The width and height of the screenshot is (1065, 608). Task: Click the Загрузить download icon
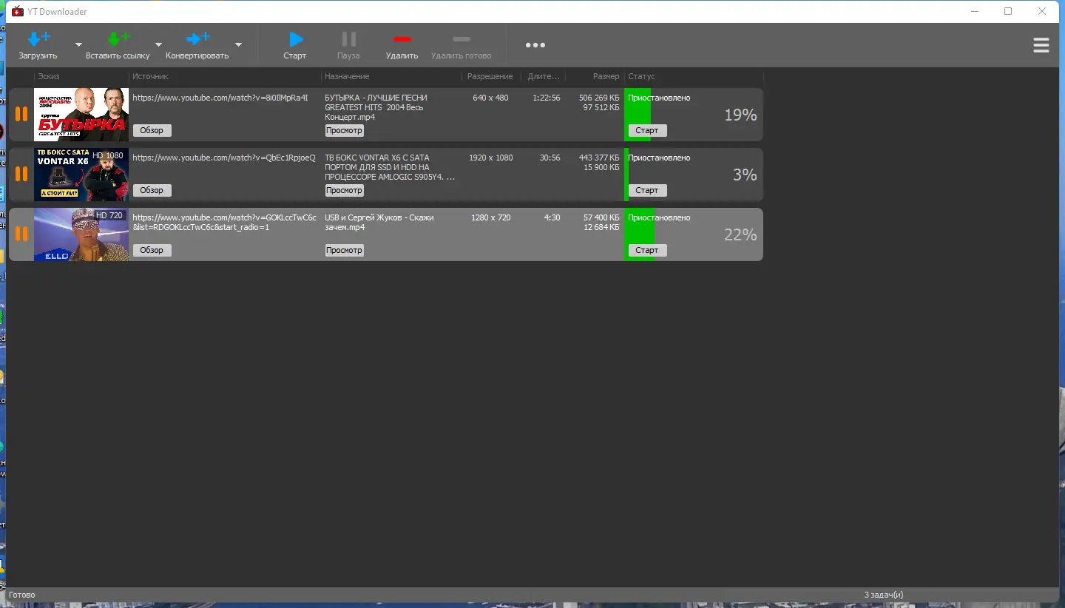point(38,39)
